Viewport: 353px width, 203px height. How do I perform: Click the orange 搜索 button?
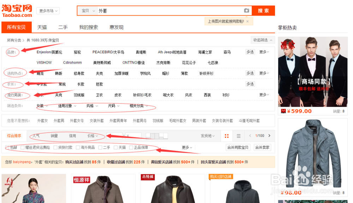point(263,11)
